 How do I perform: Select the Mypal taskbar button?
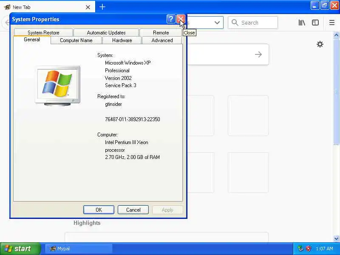[x=79, y=249]
